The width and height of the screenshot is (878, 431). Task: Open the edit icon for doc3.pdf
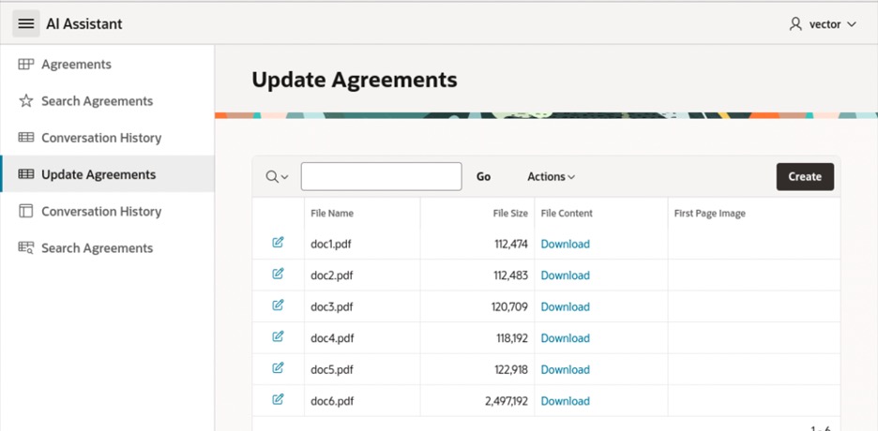[278, 305]
